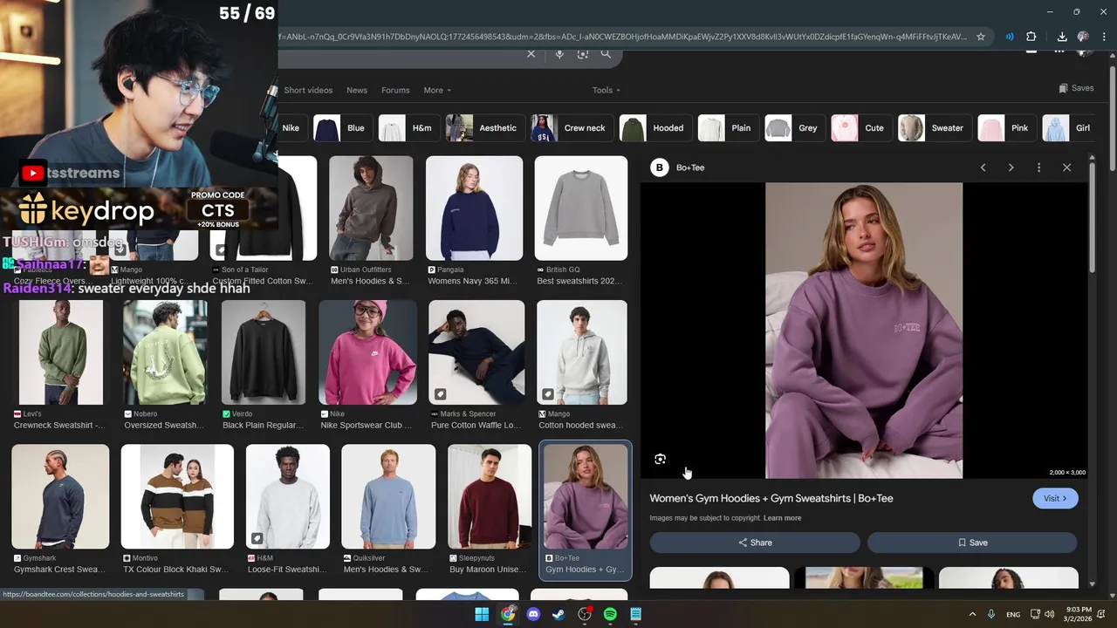Open the British GQ grey sweatshirt thumbnail
1117x628 pixels.
point(581,208)
